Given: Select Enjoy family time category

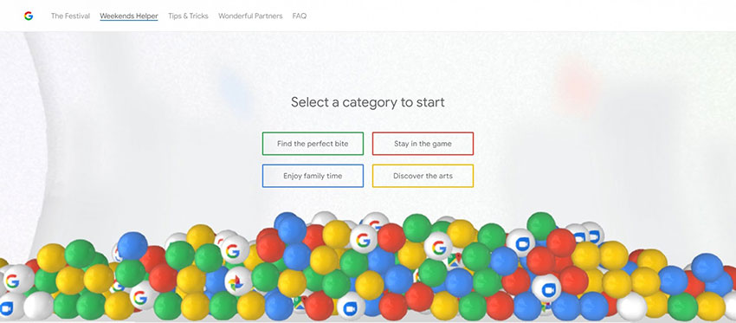Looking at the screenshot, I should tap(313, 176).
